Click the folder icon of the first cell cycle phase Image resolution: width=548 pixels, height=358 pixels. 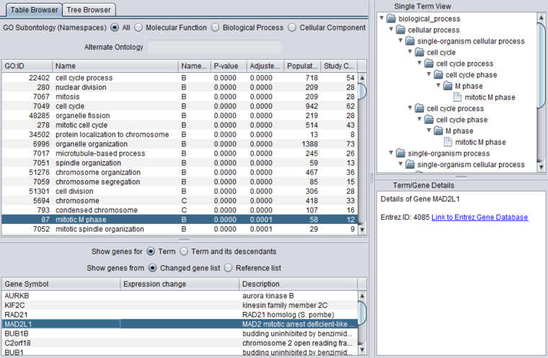tap(438, 75)
